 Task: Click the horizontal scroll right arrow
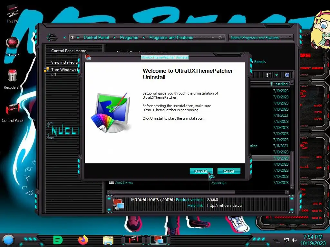click(287, 192)
